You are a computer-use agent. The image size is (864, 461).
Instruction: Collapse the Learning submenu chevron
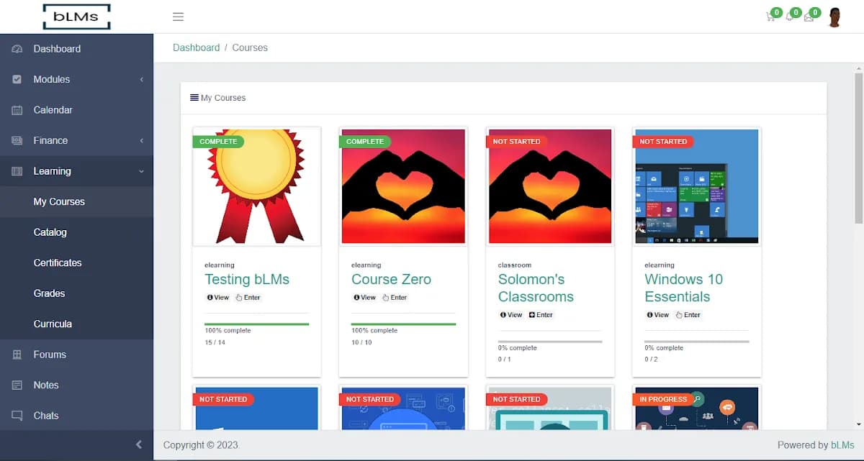(141, 171)
